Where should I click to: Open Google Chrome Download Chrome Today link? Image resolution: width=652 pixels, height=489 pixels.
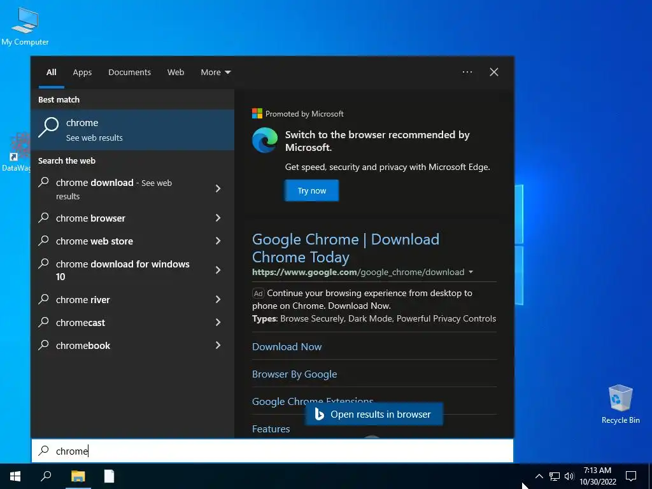coord(346,248)
